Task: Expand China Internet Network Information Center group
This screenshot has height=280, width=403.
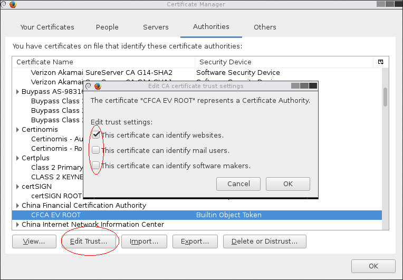Action: click(17, 225)
